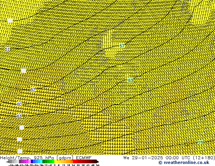
Task: Click the ECMWF model name text
Action: [x=83, y=158]
